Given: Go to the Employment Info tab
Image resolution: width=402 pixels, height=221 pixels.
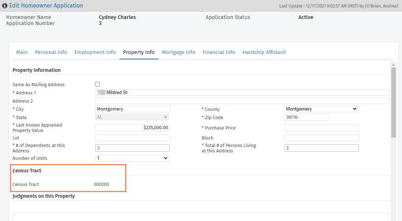Looking at the screenshot, I should pyautogui.click(x=95, y=52).
